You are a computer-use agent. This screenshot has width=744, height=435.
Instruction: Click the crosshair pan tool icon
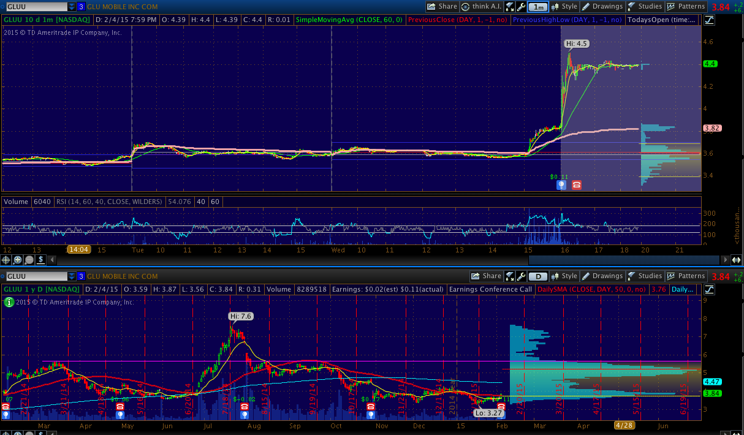[x=7, y=260]
